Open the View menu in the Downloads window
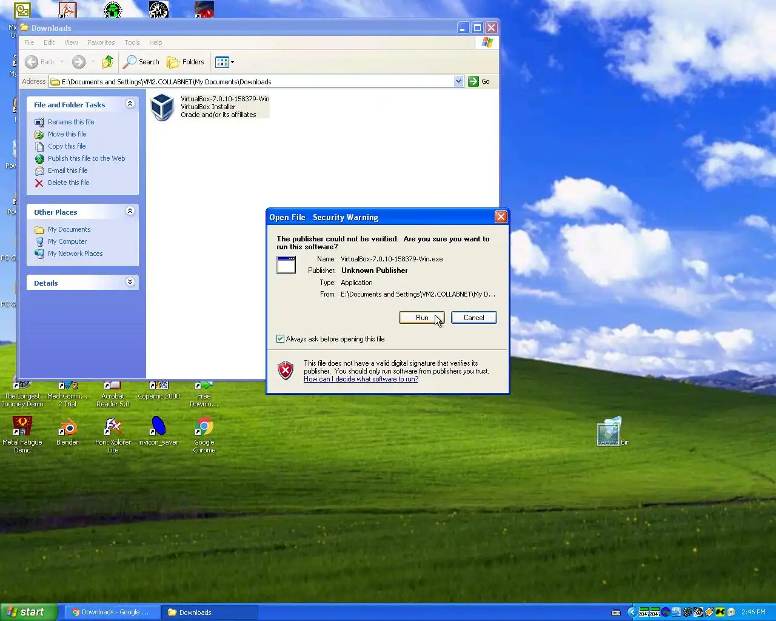The height and width of the screenshot is (621, 776). pyautogui.click(x=71, y=42)
